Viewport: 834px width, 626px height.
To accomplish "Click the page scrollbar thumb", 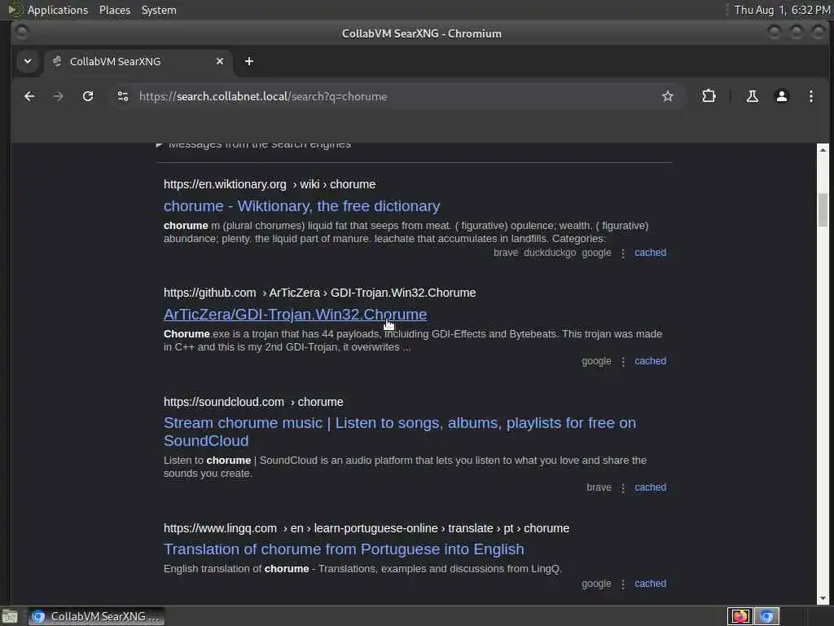I will [x=823, y=209].
